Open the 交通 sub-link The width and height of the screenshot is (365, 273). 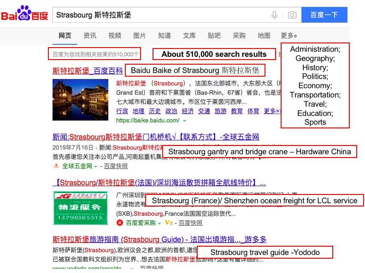204,111
